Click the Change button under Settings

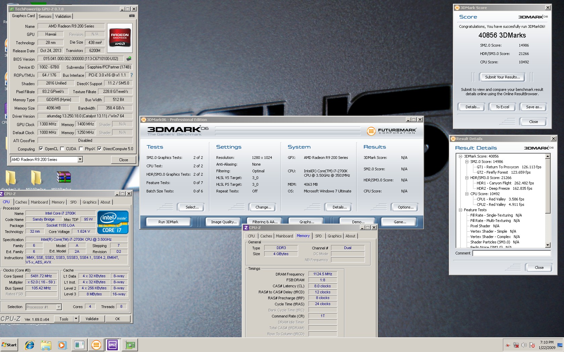click(x=263, y=207)
